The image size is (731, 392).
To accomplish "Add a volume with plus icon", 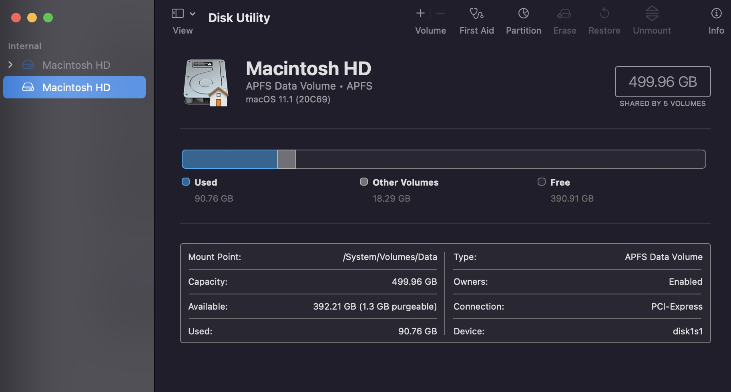I will tap(420, 14).
